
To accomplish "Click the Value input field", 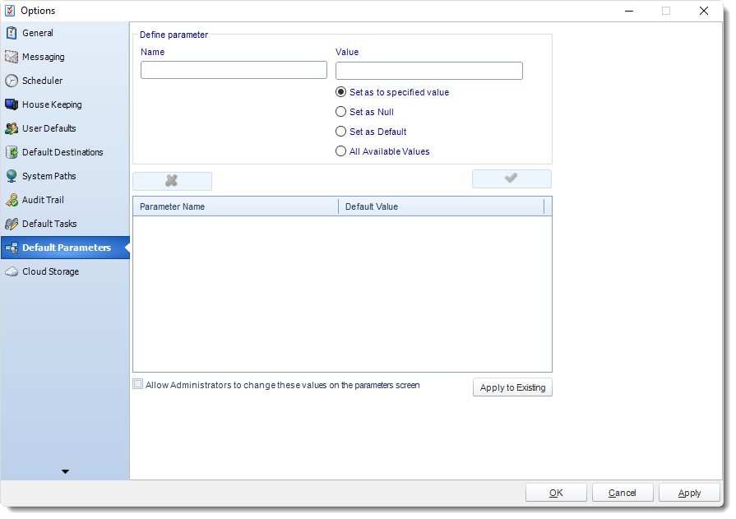I will pos(429,71).
